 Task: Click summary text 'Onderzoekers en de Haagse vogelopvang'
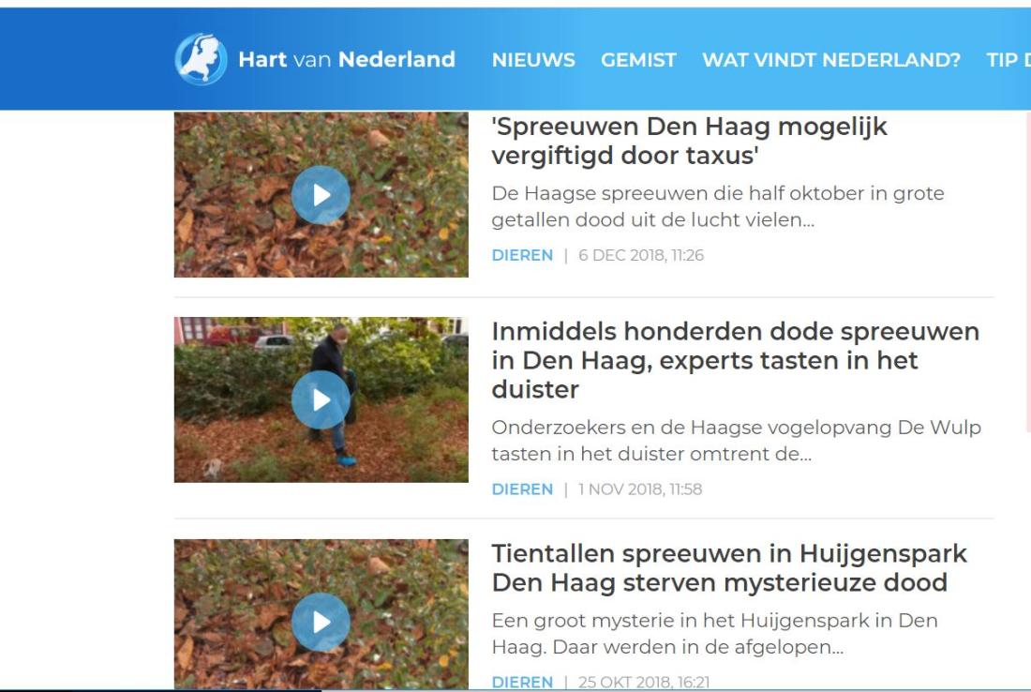pyautogui.click(x=737, y=441)
